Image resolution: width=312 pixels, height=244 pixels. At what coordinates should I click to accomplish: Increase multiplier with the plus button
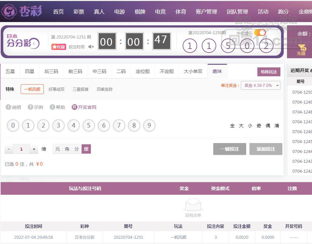click(34, 149)
